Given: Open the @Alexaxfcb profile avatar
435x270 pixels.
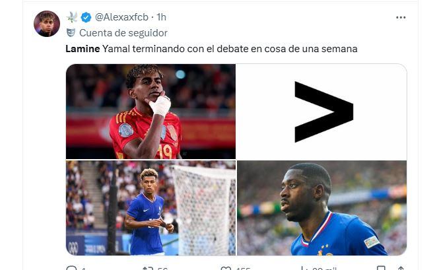Looking at the screenshot, I should coord(47,24).
